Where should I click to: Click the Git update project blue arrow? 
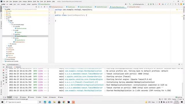pos(165,4)
